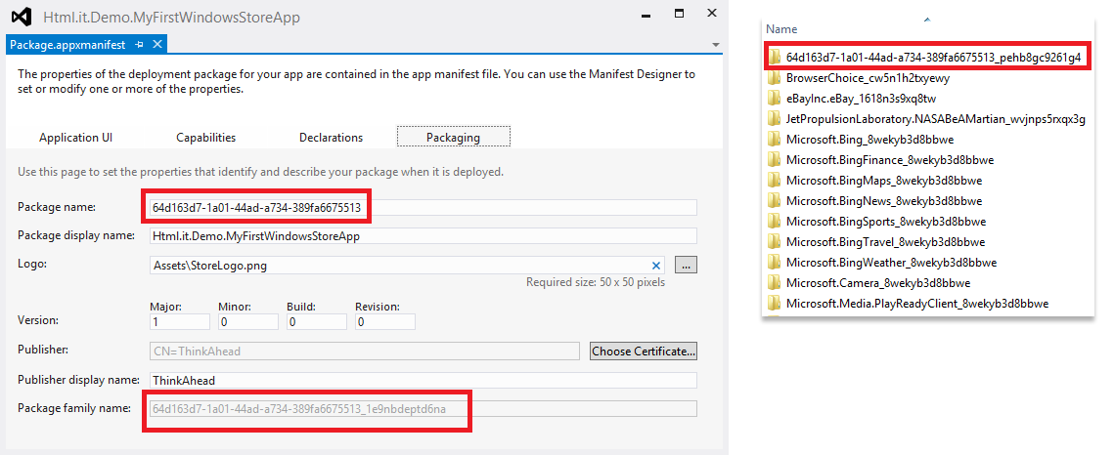Sort the list by the Name column header

coord(781,29)
